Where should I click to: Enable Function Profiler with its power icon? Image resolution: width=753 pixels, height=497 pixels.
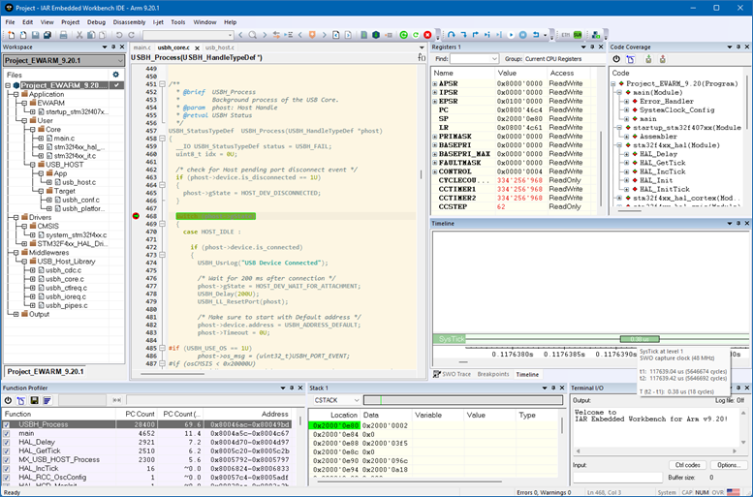click(8, 400)
